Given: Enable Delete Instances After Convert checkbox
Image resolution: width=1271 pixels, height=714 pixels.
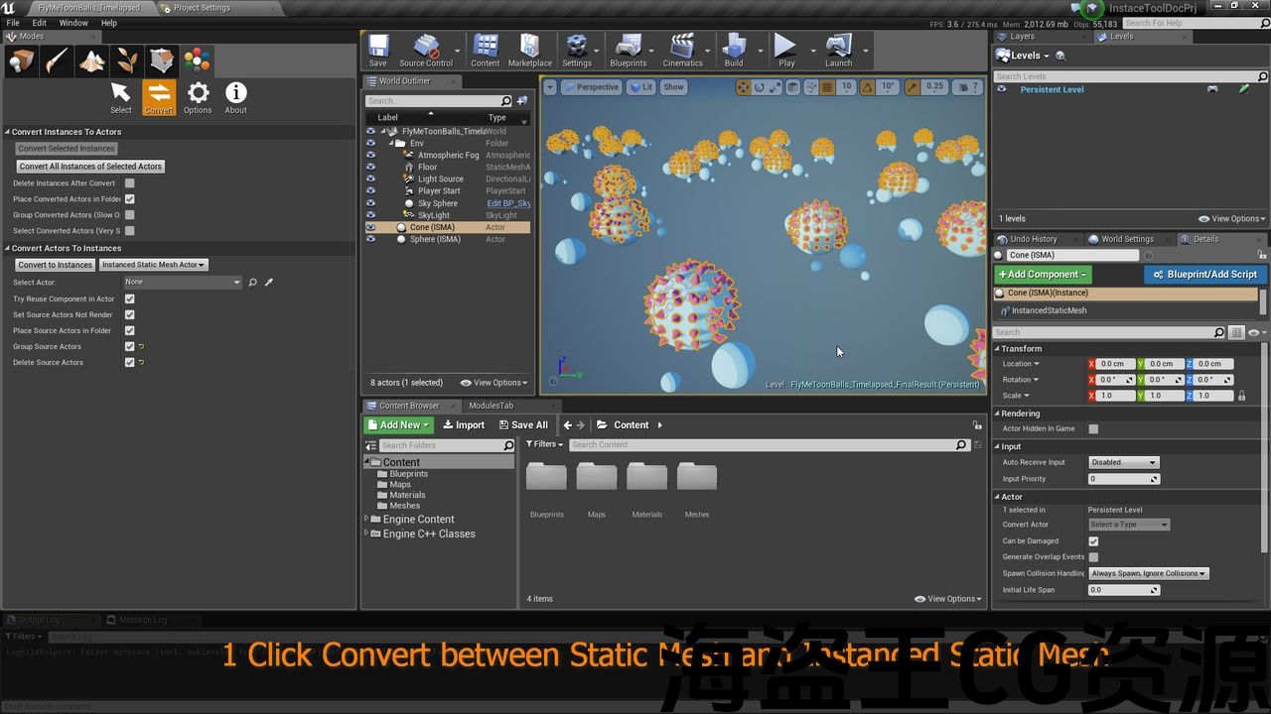Looking at the screenshot, I should (x=130, y=183).
